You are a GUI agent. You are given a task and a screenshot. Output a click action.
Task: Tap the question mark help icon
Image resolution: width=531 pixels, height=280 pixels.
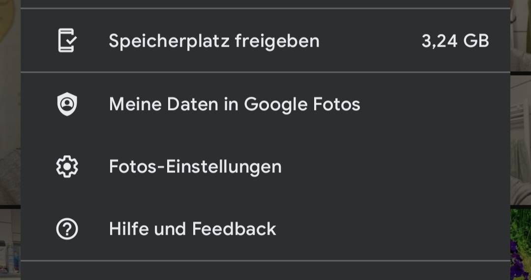(67, 229)
